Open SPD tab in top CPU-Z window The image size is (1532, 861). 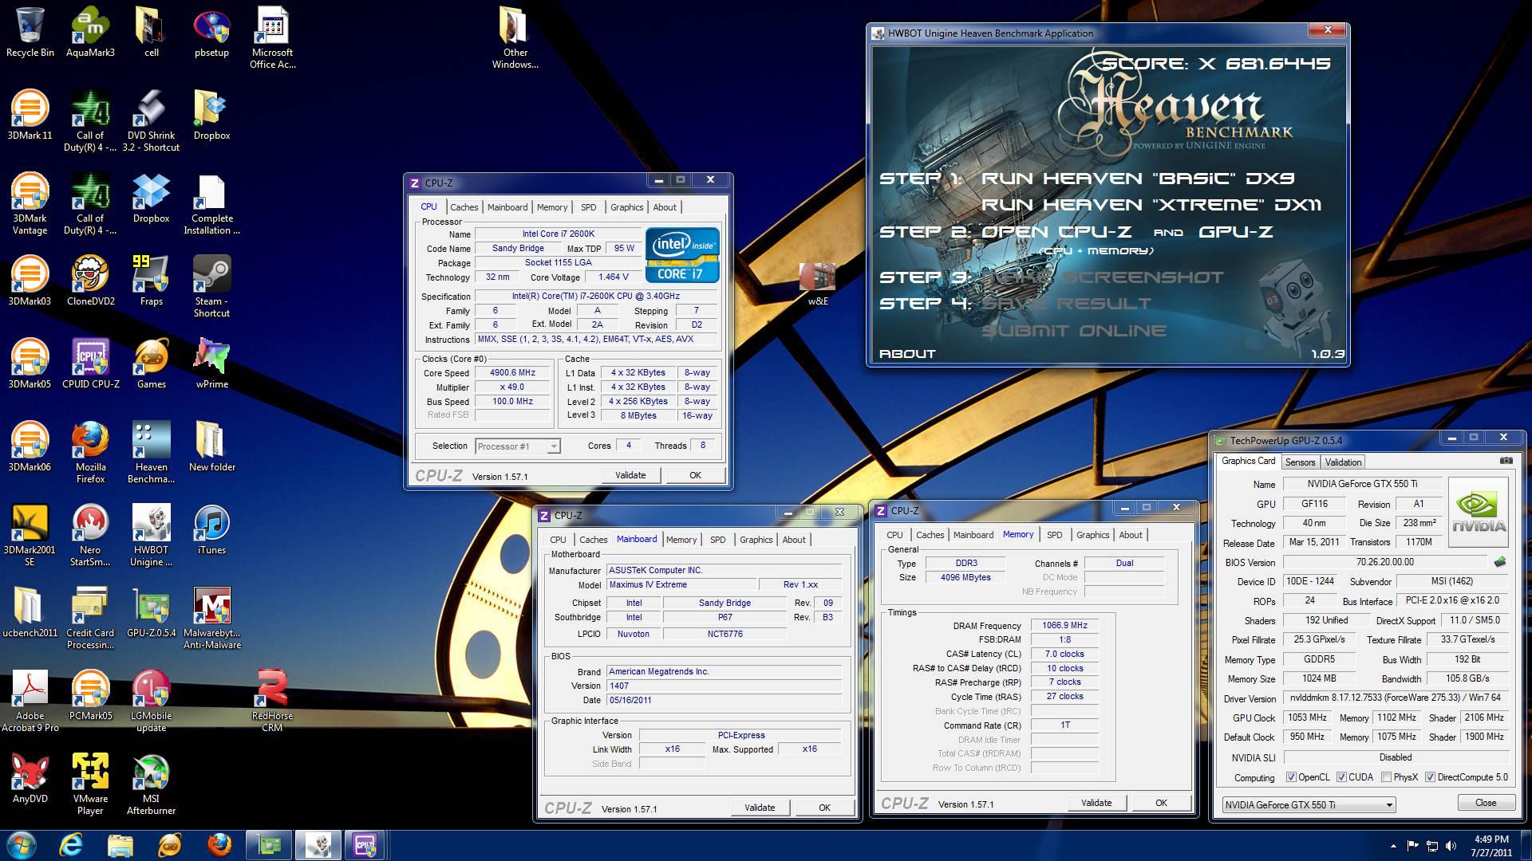(588, 207)
